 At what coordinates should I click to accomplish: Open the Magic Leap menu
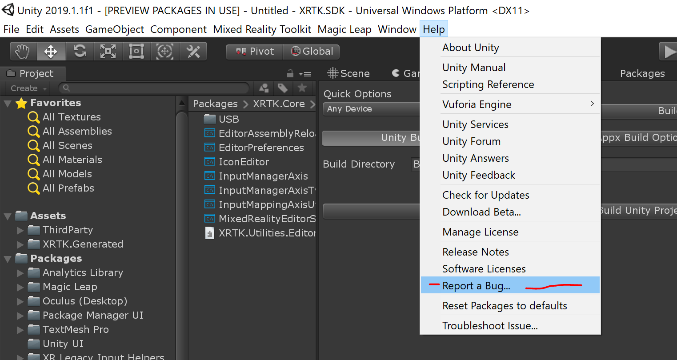pyautogui.click(x=345, y=29)
